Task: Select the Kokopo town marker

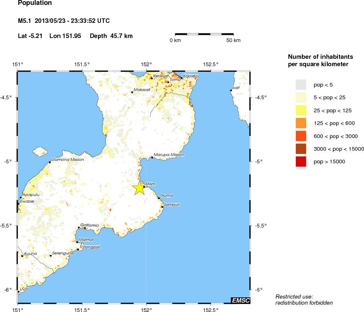Action: 182,78
